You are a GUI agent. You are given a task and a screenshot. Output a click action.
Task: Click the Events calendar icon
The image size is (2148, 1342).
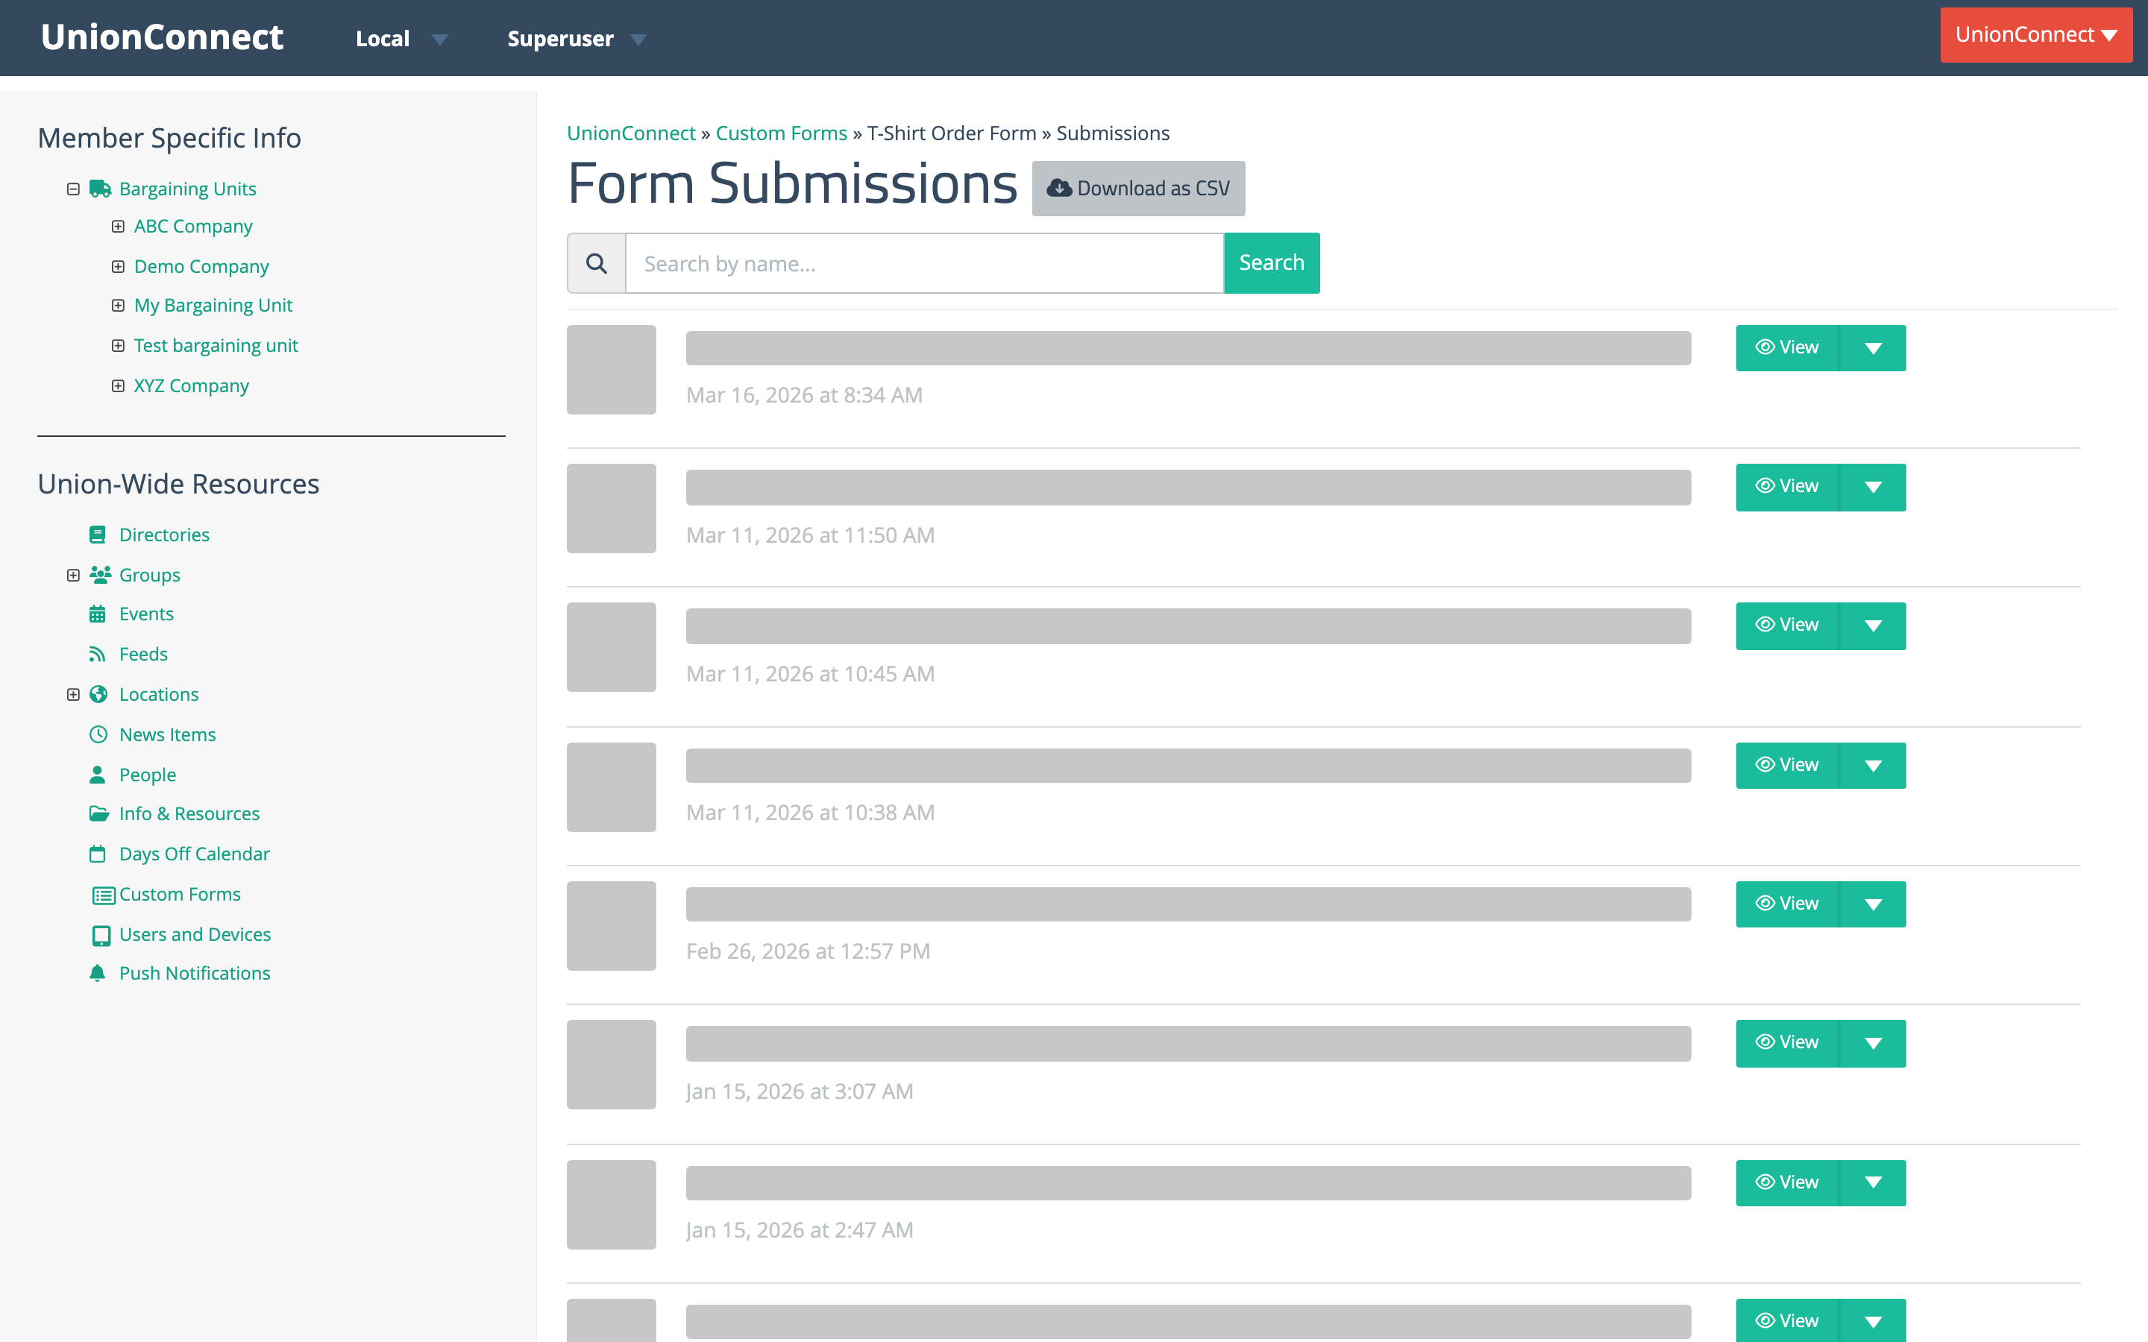pos(98,614)
